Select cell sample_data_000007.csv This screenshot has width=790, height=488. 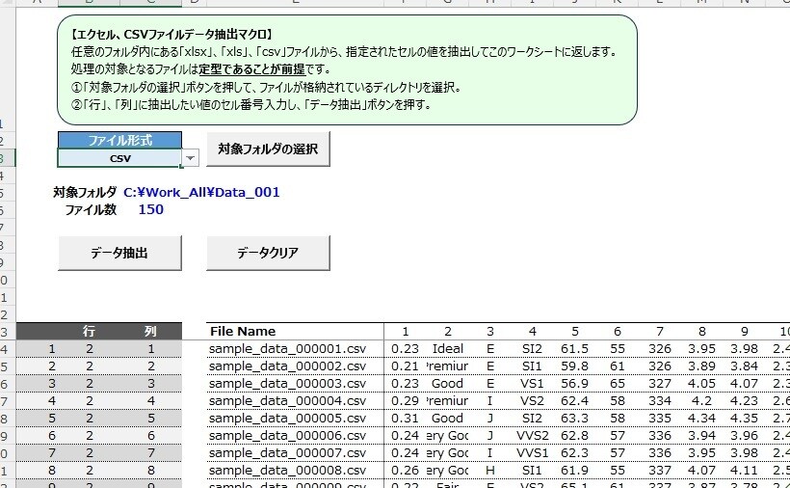(x=295, y=453)
